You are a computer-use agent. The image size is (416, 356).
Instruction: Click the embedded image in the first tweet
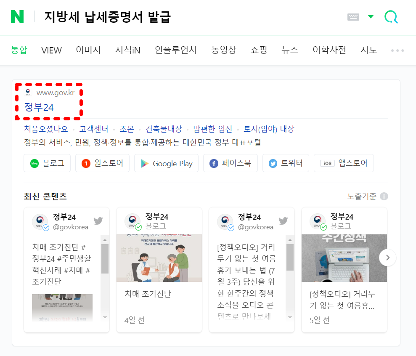tap(62, 308)
